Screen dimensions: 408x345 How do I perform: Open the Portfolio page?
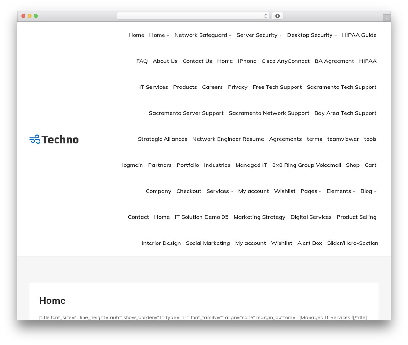pyautogui.click(x=188, y=165)
